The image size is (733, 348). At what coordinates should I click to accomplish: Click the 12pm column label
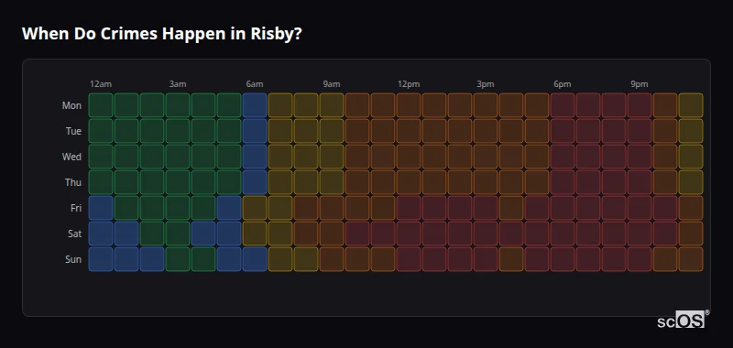coord(409,84)
